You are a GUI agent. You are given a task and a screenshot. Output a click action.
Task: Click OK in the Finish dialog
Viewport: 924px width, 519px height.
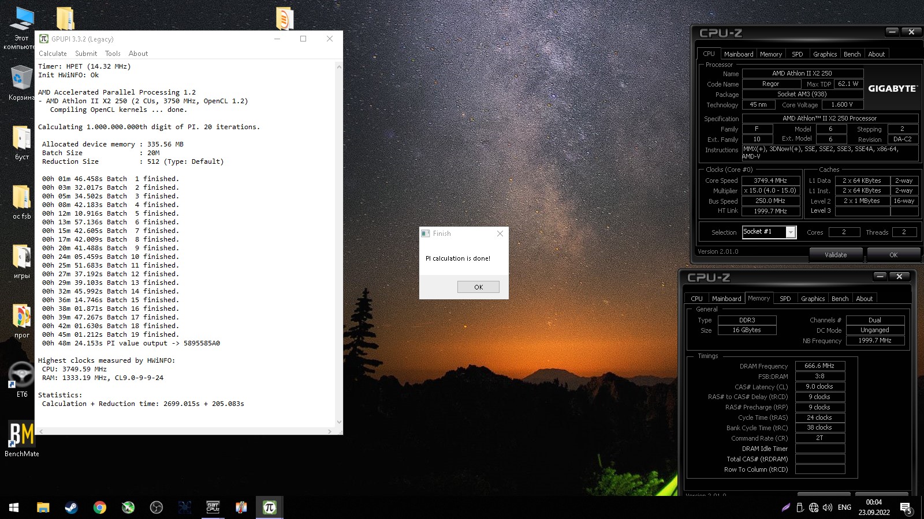pos(478,287)
